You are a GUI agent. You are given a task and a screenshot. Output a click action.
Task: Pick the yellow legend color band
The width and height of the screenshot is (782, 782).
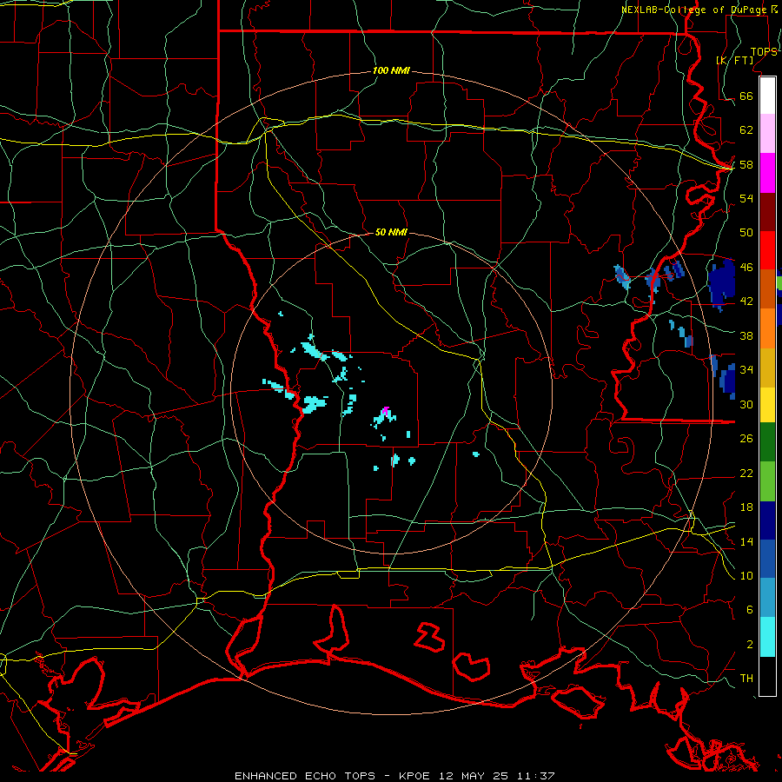[767, 405]
